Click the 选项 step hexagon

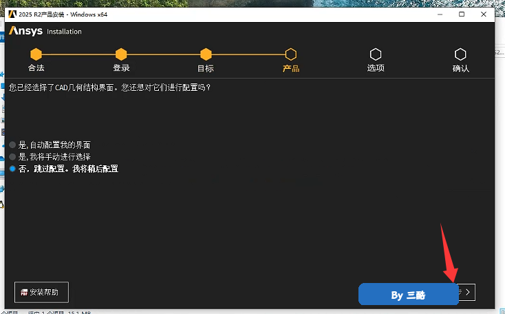coord(376,54)
